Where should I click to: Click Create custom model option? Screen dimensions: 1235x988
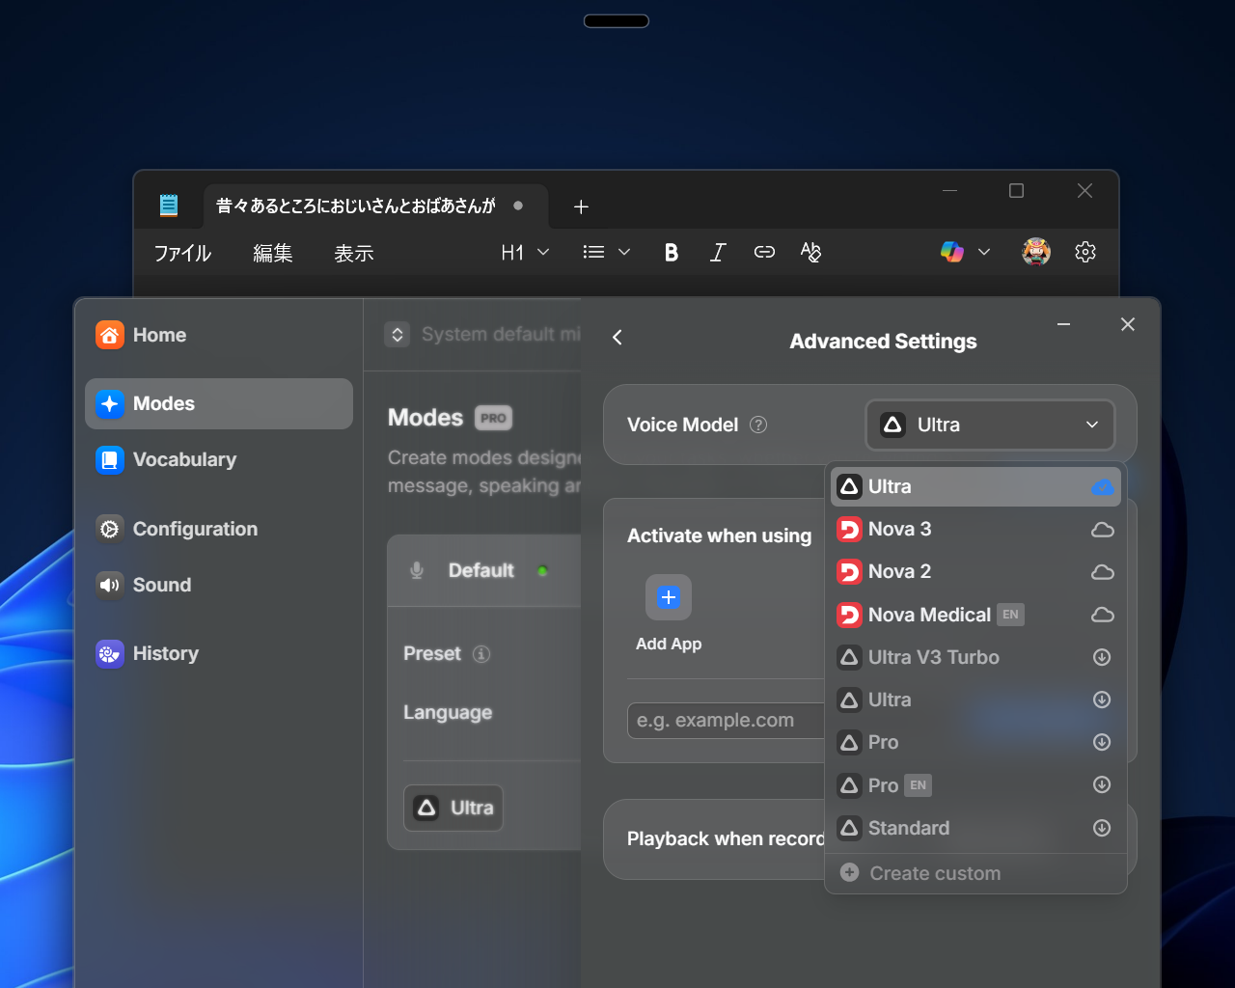pyautogui.click(x=975, y=873)
